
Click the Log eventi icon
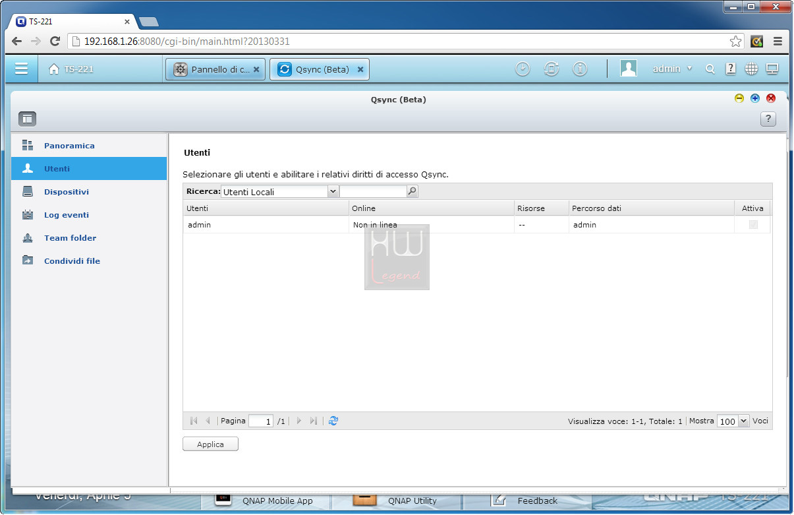click(x=28, y=214)
